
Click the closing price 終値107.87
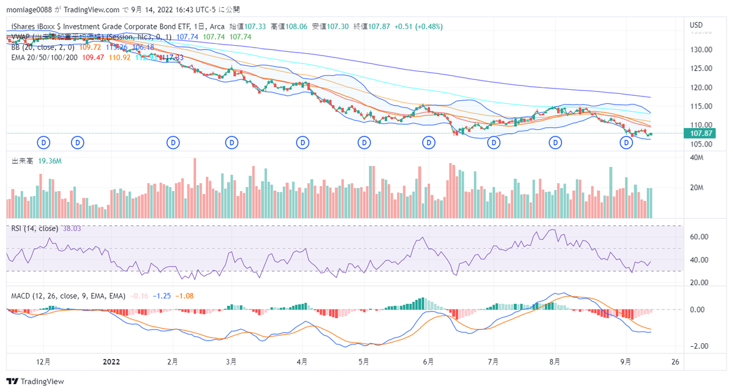pos(372,27)
